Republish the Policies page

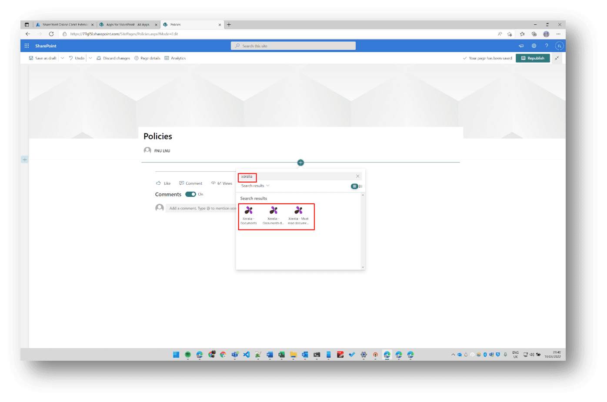coord(533,58)
